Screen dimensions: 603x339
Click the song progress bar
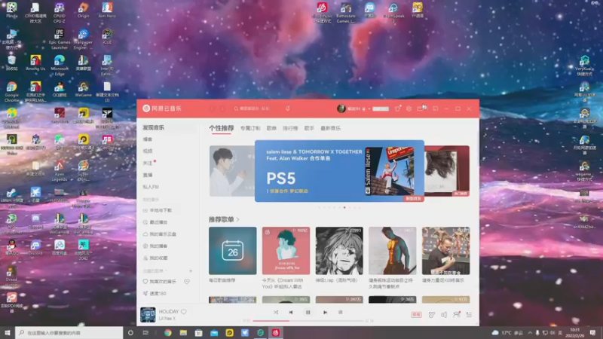coord(308,321)
